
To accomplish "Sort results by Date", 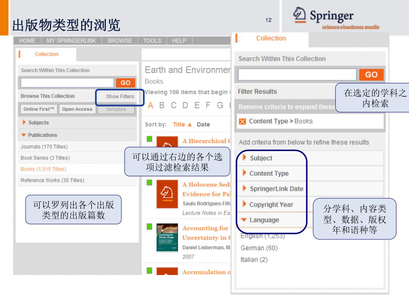I will (x=203, y=125).
